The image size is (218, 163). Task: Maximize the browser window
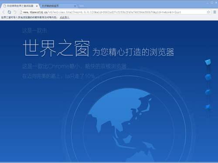click(212, 3)
